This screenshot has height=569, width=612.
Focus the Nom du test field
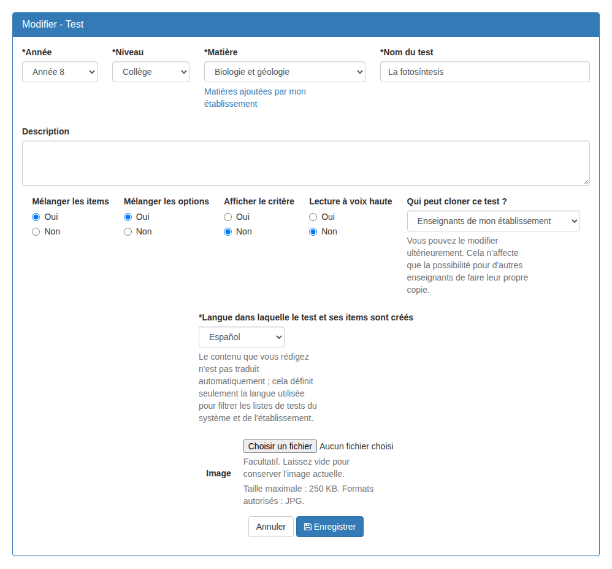pos(485,72)
